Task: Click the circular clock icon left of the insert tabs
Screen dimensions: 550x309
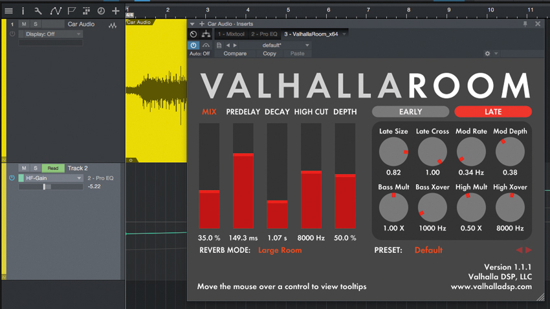Action: [193, 34]
